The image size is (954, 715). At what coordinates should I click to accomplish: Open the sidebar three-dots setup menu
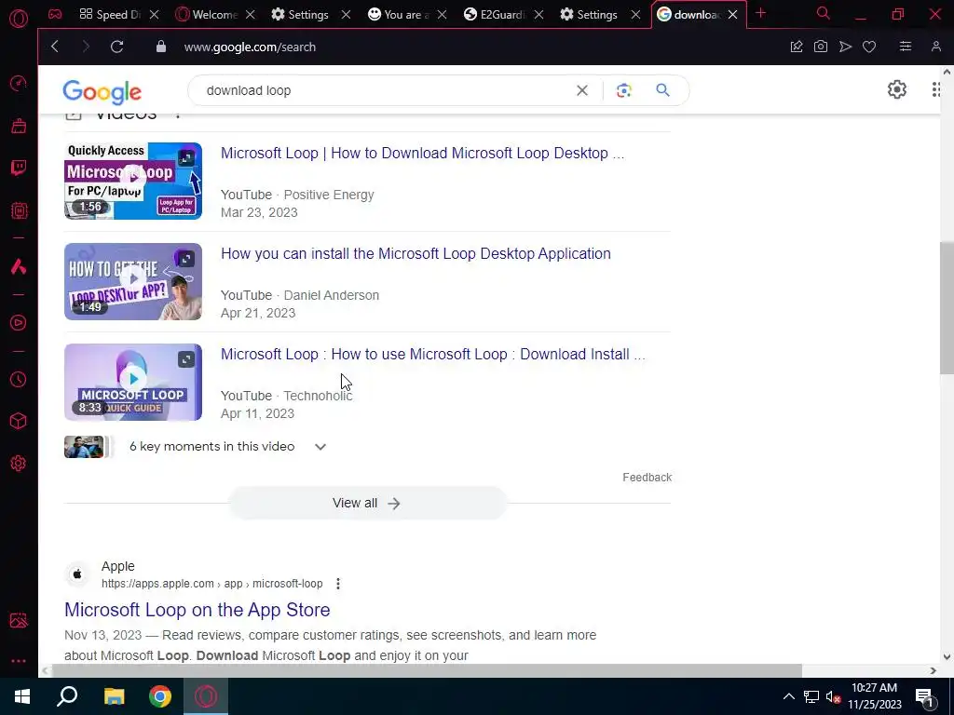19,661
